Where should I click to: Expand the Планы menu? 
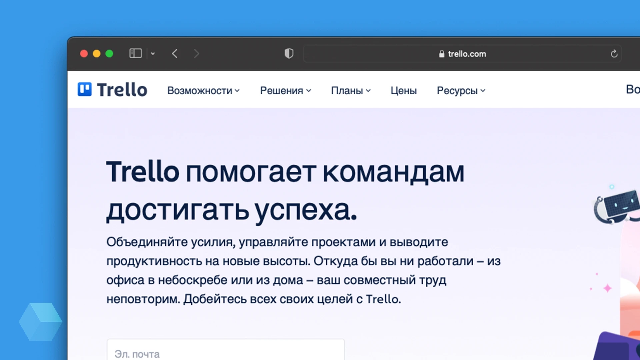coord(351,90)
